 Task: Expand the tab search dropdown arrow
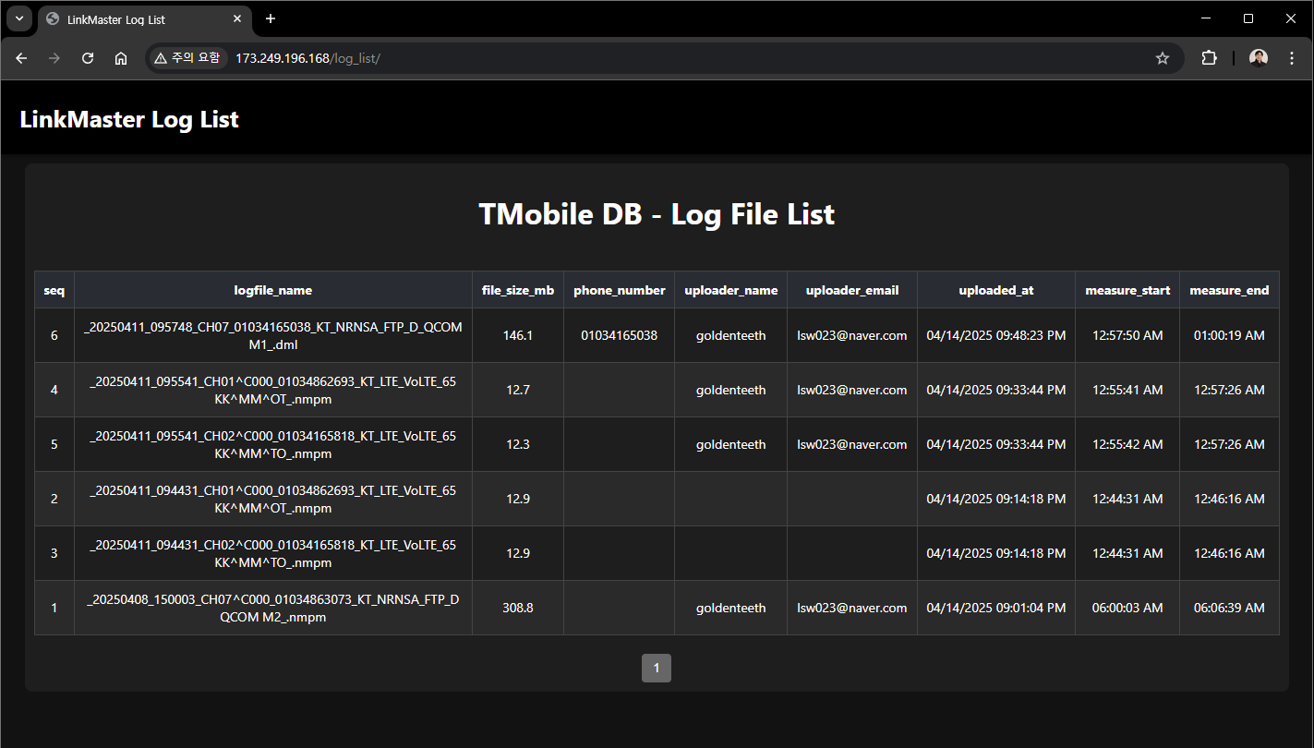[18, 19]
